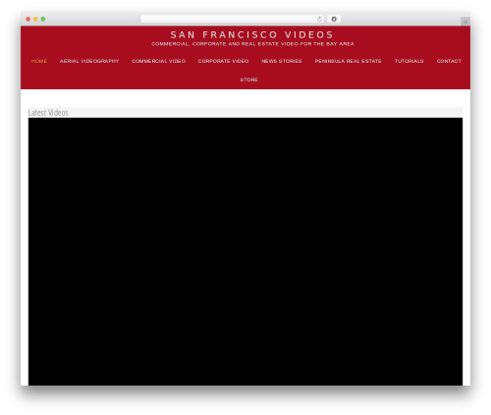
Task: Close the browser window with the red button
Action: point(28,19)
